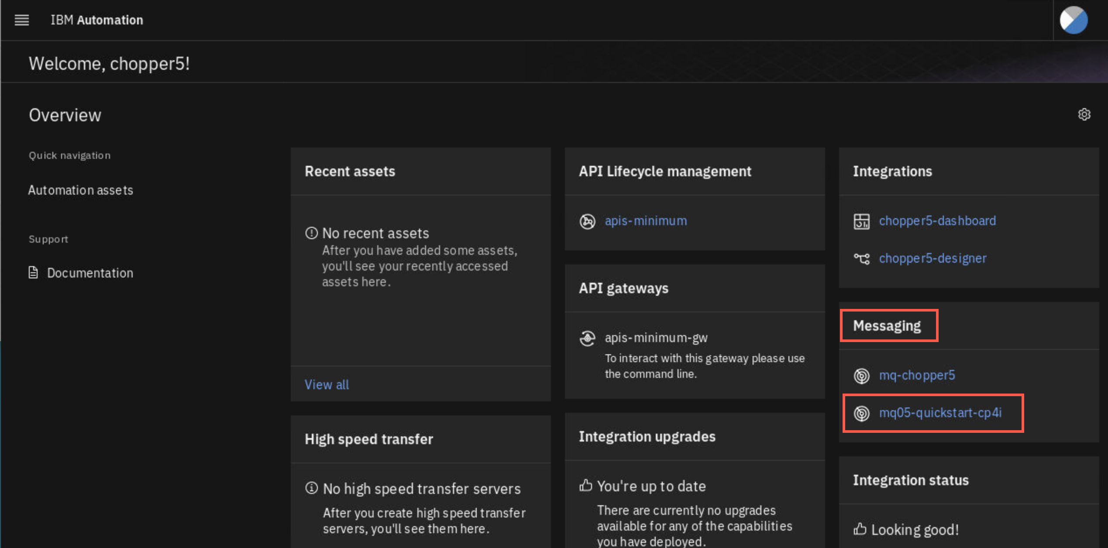This screenshot has height=548, width=1108.
Task: Open the chopper5-dashboard link
Action: point(937,221)
